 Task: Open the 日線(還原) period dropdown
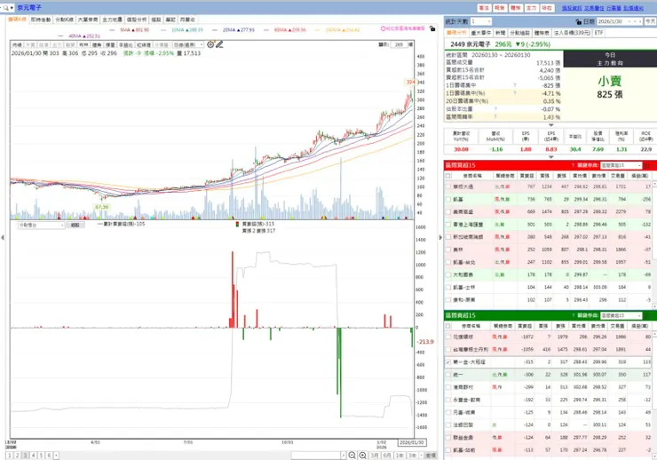click(x=188, y=44)
